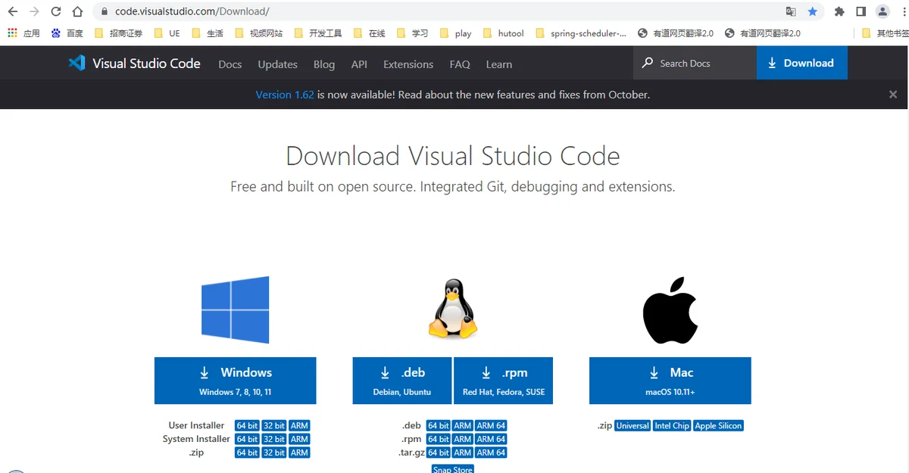Open the 百度 bookmark
This screenshot has height=473, width=909.
[67, 33]
